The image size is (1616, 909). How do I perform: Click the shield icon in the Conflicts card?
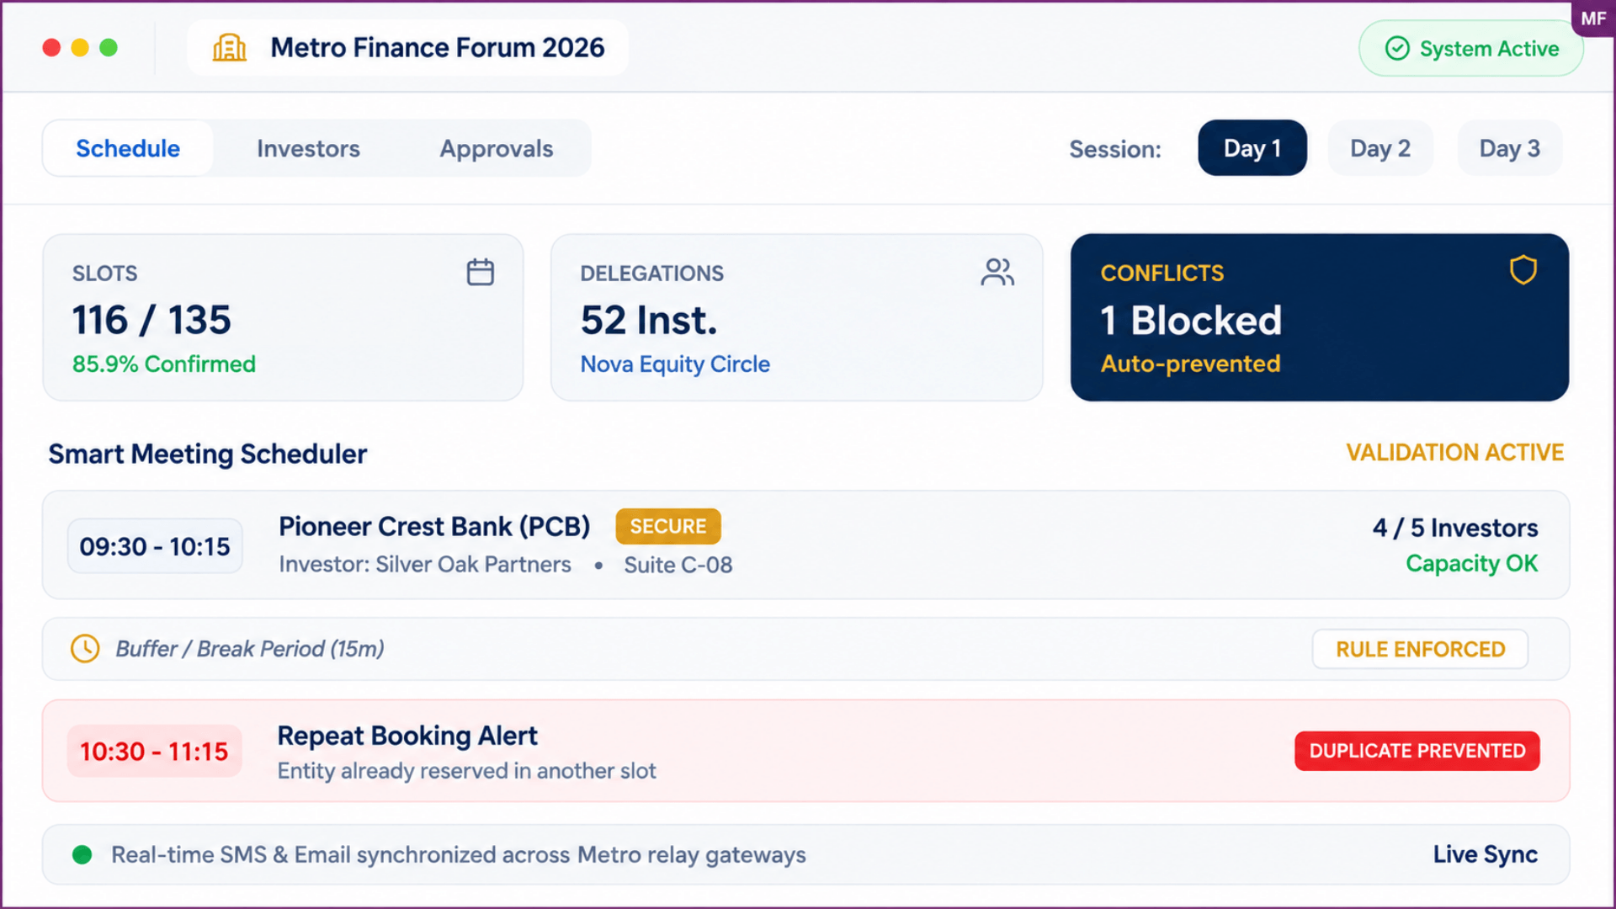coord(1523,270)
